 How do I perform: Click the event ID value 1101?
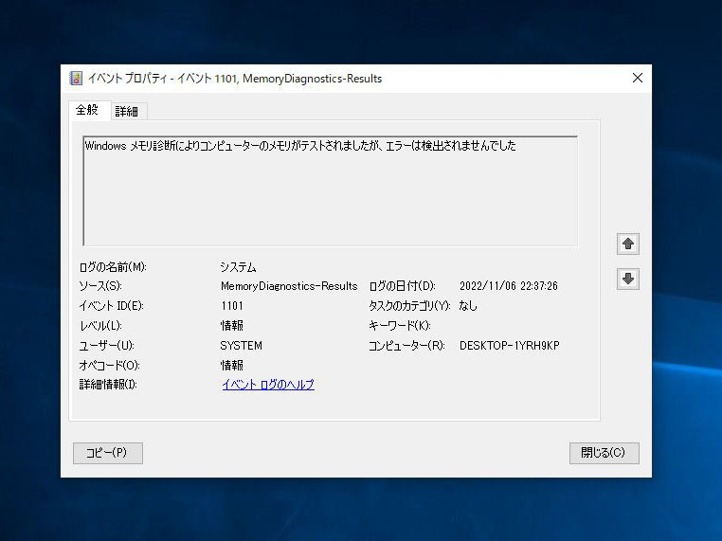click(x=232, y=306)
